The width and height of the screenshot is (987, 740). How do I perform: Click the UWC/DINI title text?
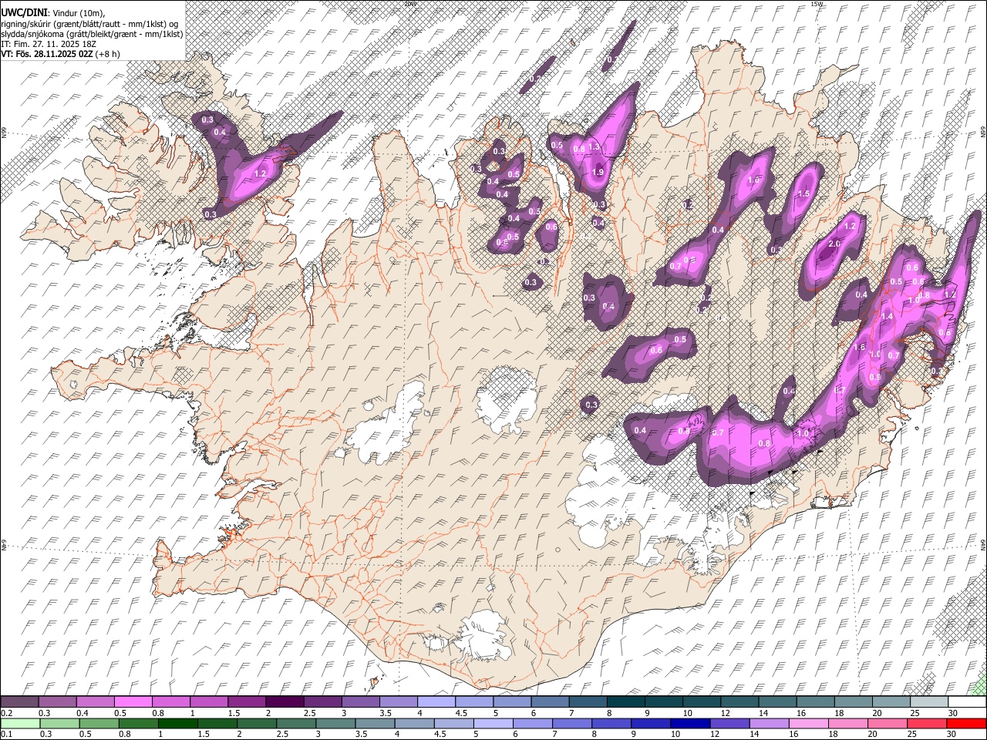click(23, 12)
